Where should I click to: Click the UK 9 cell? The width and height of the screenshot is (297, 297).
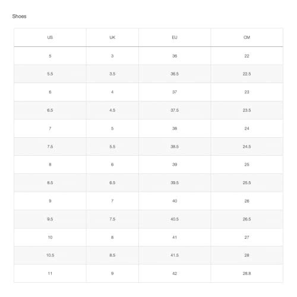point(112,273)
